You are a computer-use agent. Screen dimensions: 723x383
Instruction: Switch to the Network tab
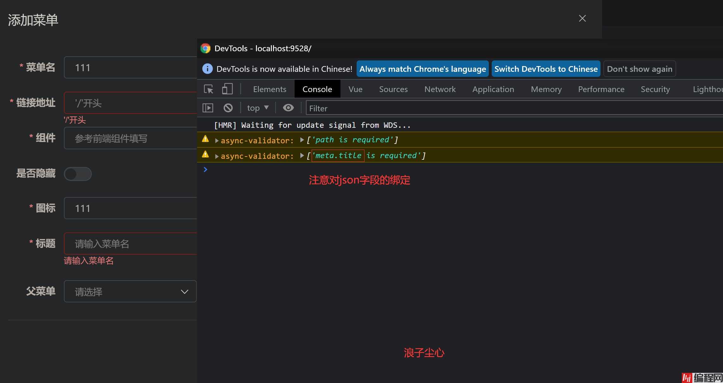[x=440, y=89]
